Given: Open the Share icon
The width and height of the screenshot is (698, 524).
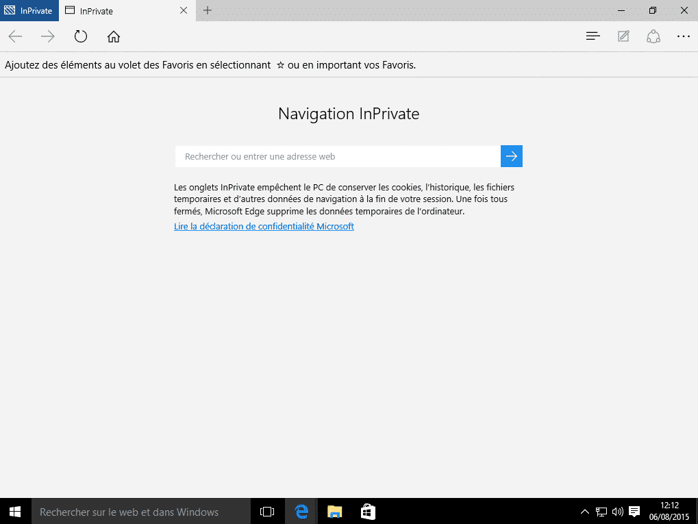Looking at the screenshot, I should (653, 36).
